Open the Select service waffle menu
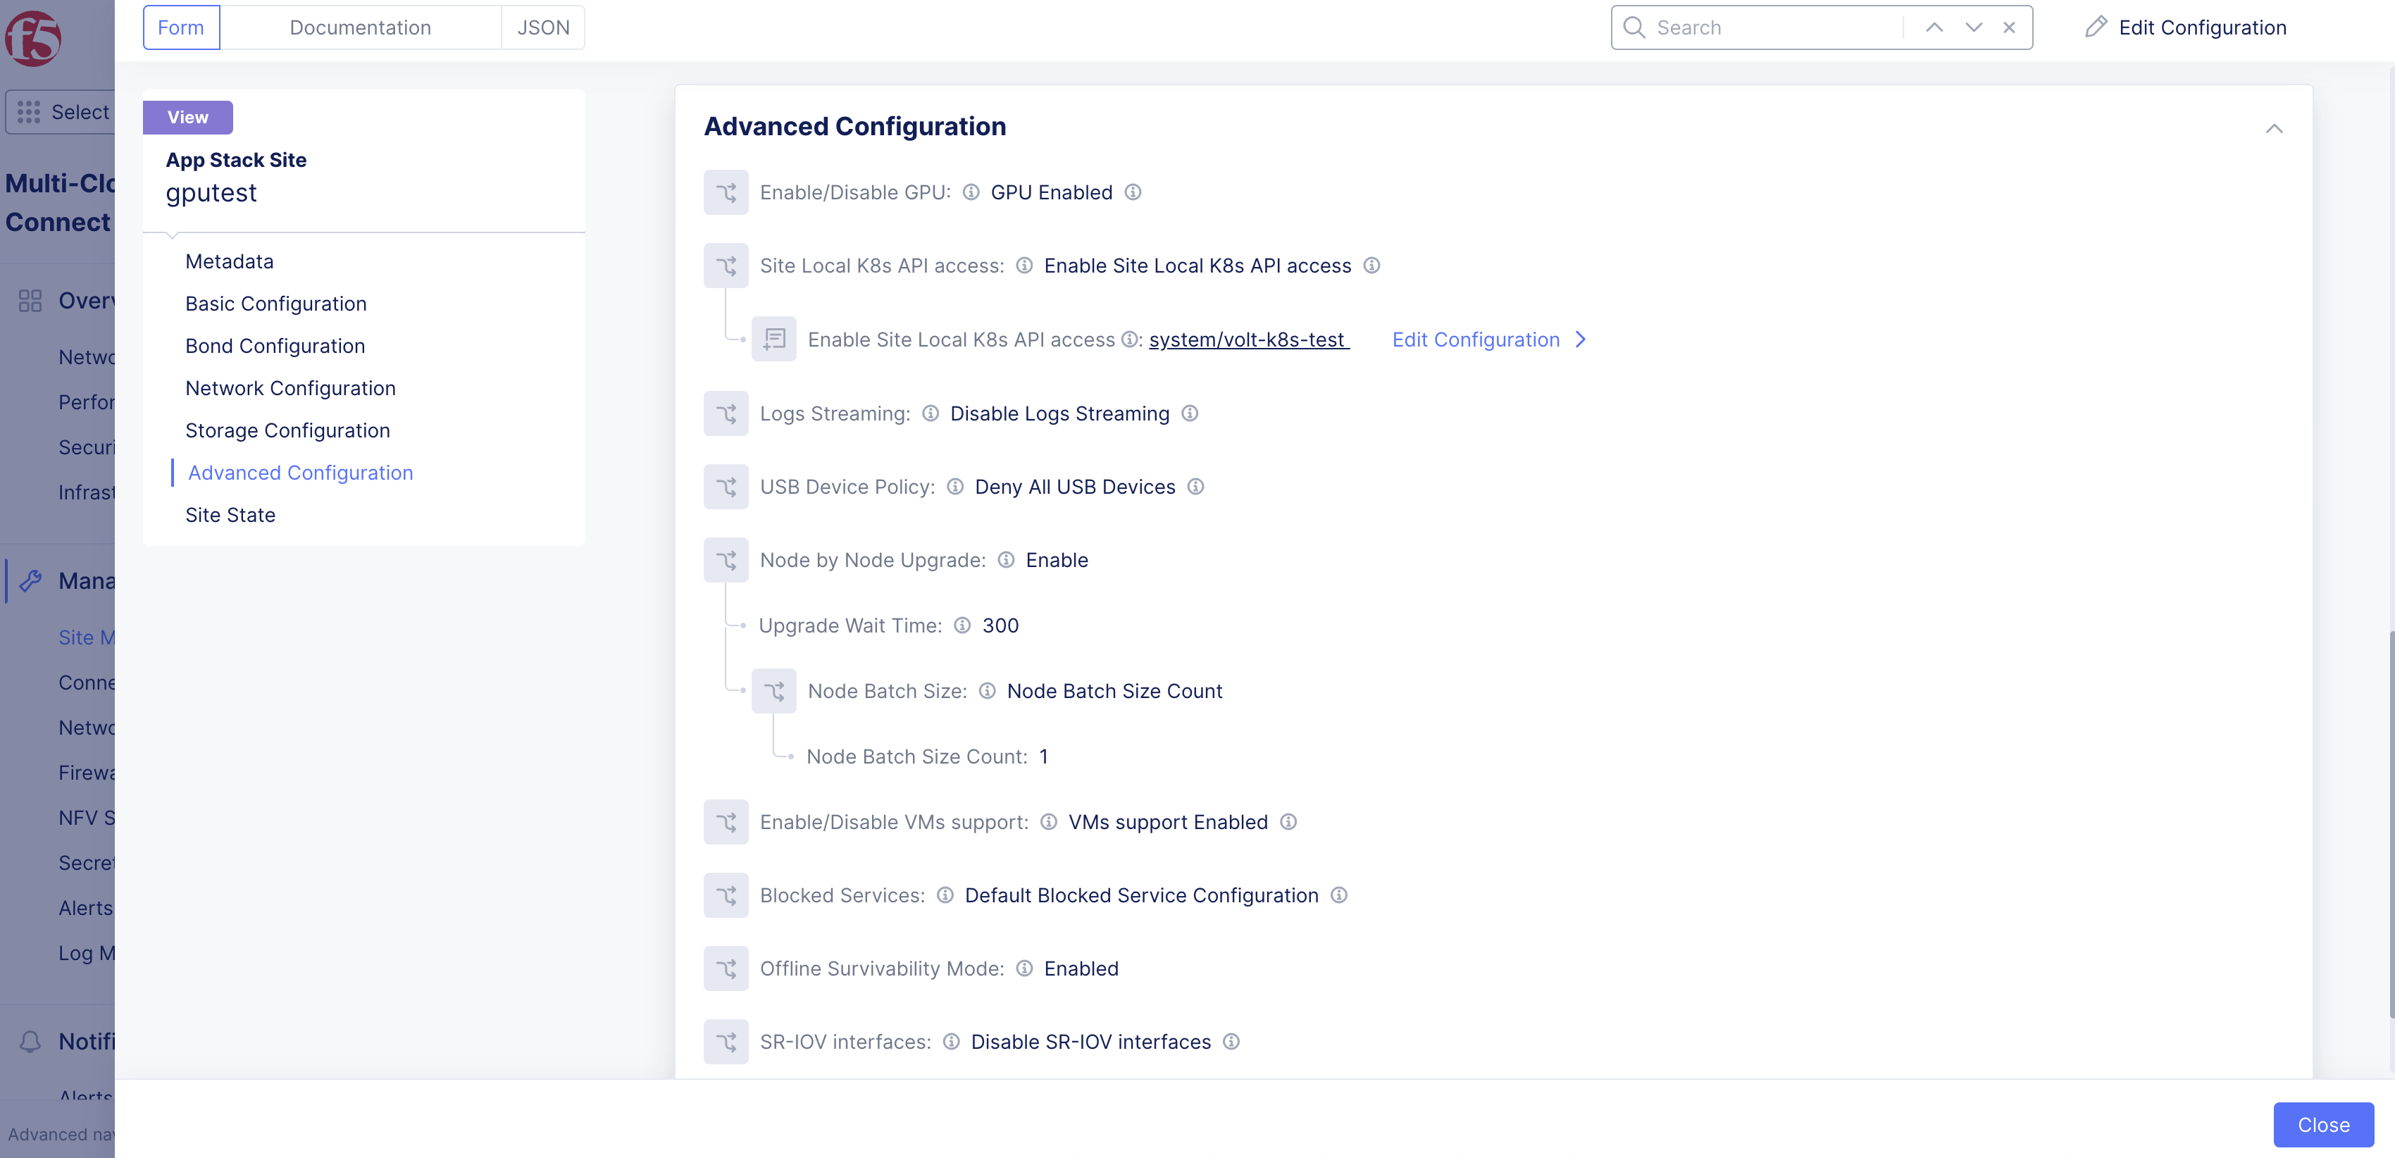Viewport: 2395px width, 1158px height. 29,111
